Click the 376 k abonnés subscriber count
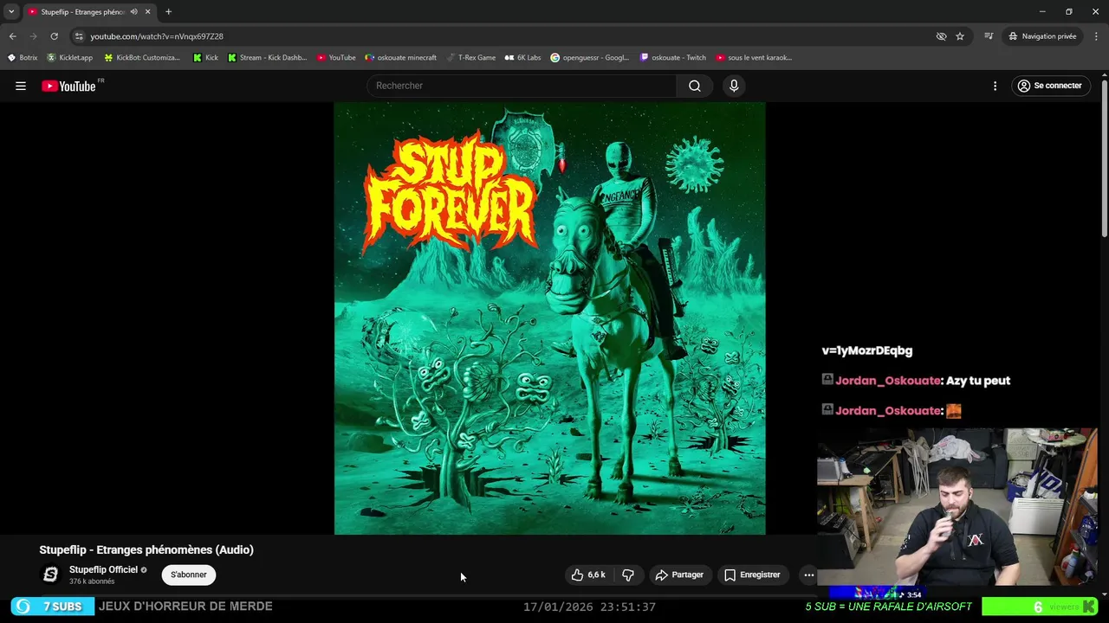This screenshot has width=1109, height=623. tap(92, 581)
